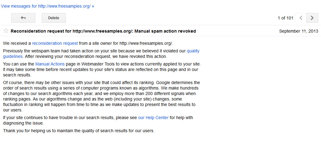Delete this message
Screen dimensions: 321x141
point(54,18)
